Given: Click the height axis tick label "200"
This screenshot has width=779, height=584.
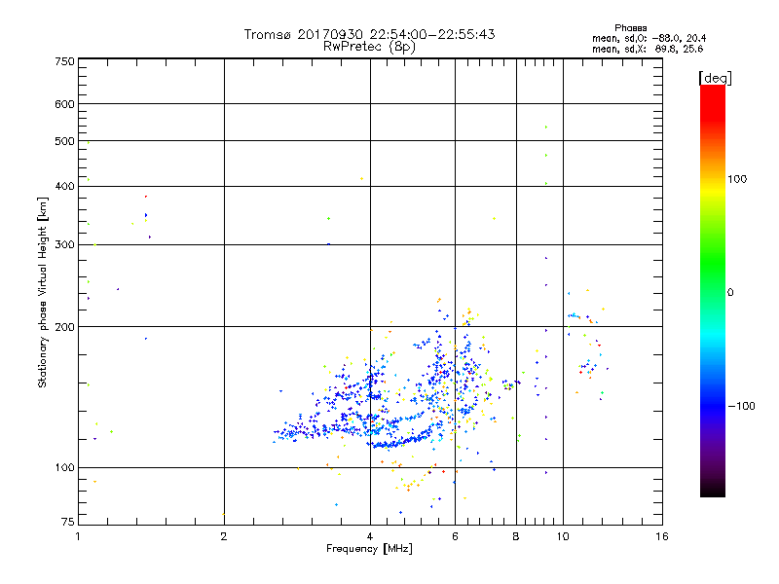Looking at the screenshot, I should (64, 327).
